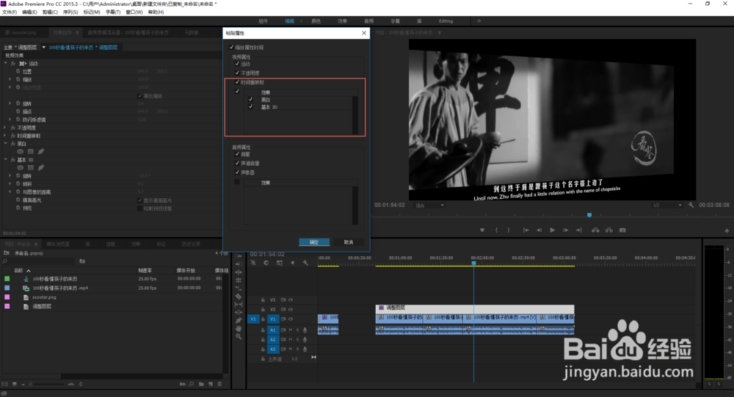734x397 pixels.
Task: Select the Slip tool in the tools panel
Action: pos(239,305)
